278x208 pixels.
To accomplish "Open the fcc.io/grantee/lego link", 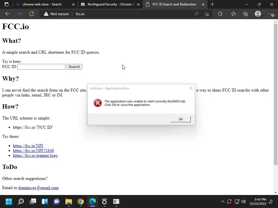I will click(35, 155).
